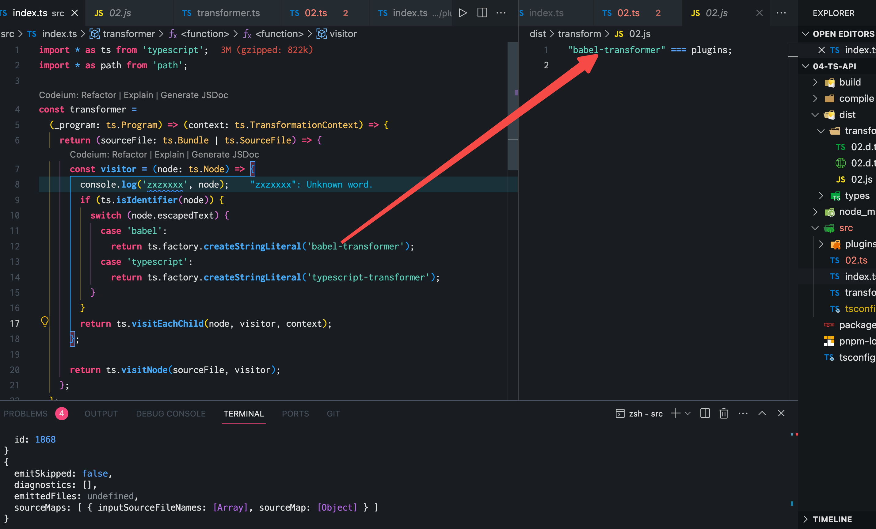Switch to the DEBUG CONSOLE tab
The image size is (876, 529).
point(171,414)
